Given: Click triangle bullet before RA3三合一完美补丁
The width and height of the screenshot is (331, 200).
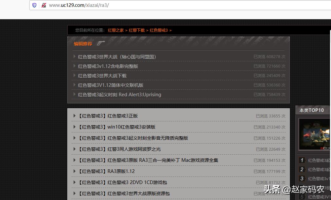Looking at the screenshot, I should pyautogui.click(x=74, y=160).
